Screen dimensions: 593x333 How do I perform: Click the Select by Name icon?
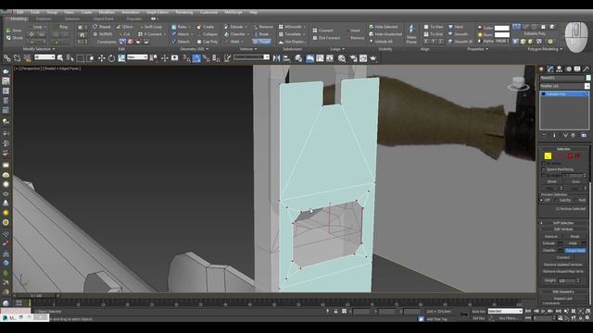tap(70, 58)
